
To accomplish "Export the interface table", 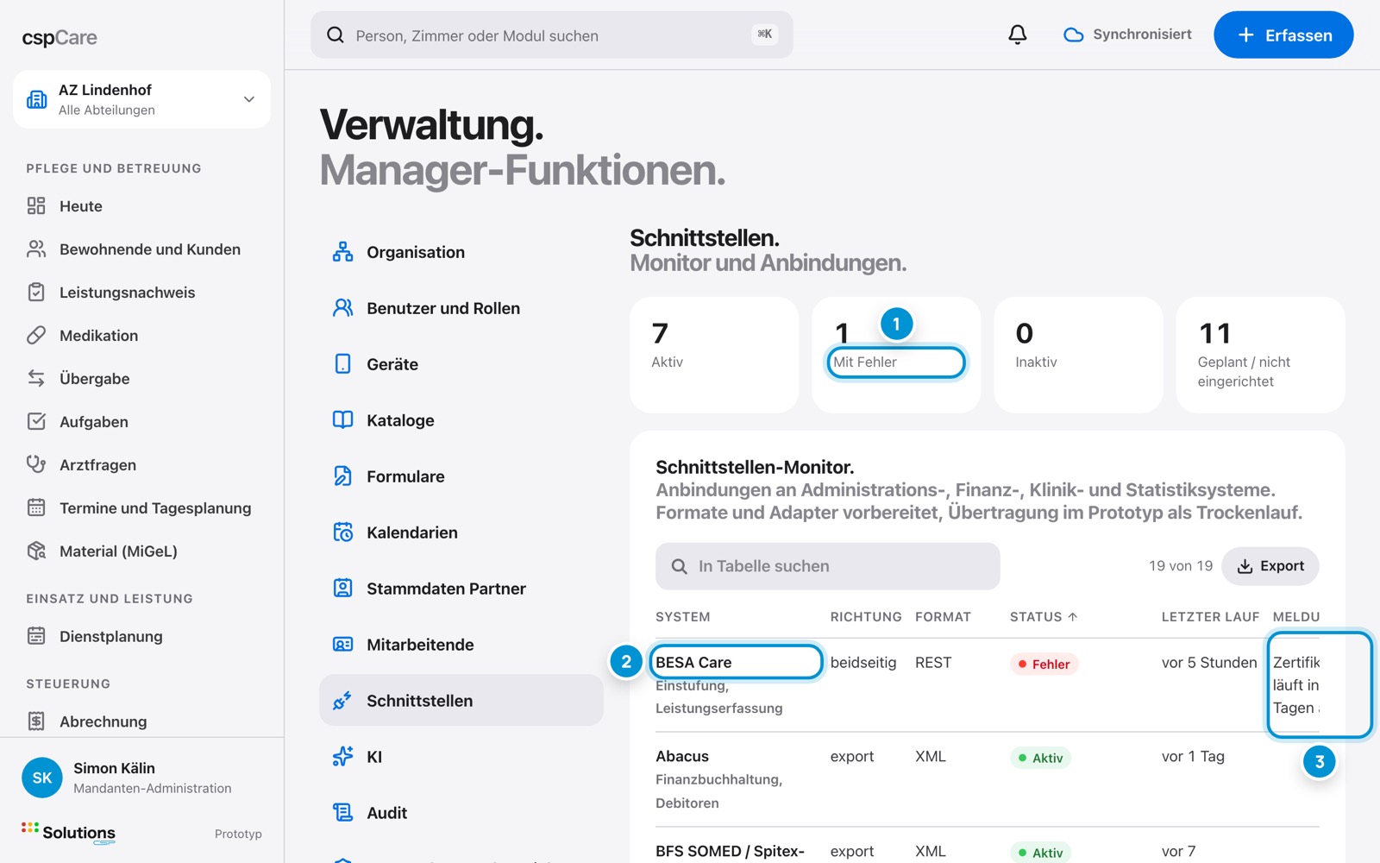I will pos(1270,566).
